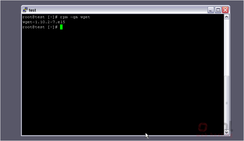Click the root@test prompt beside the cursor
Viewport: 244px width, 141px height.
click(x=40, y=27)
